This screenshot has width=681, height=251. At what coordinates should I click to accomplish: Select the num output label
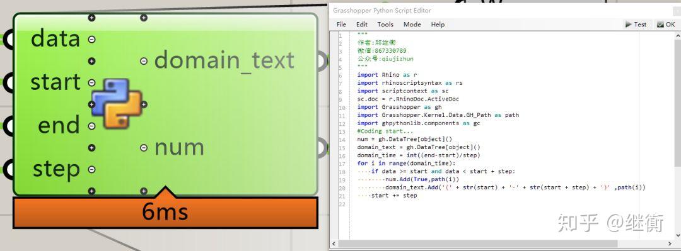(x=179, y=148)
